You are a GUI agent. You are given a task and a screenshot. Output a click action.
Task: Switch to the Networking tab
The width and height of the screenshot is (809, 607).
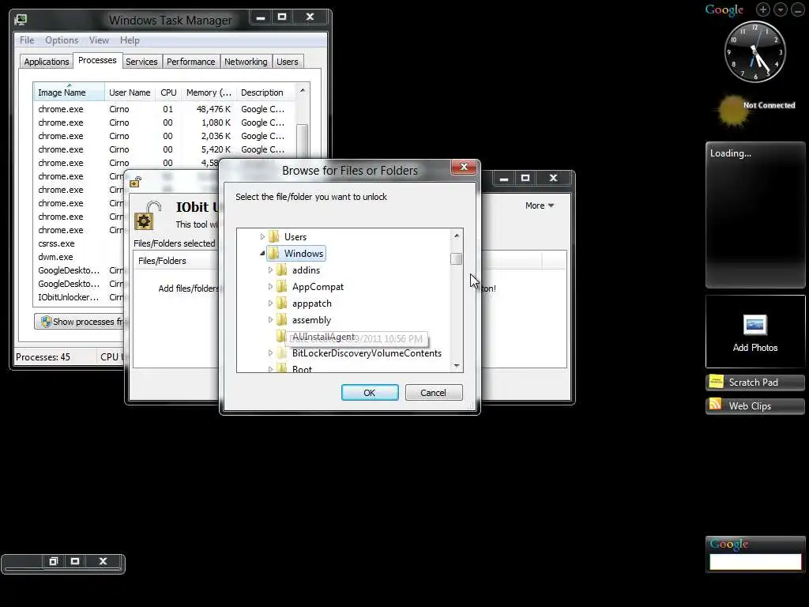pos(246,62)
